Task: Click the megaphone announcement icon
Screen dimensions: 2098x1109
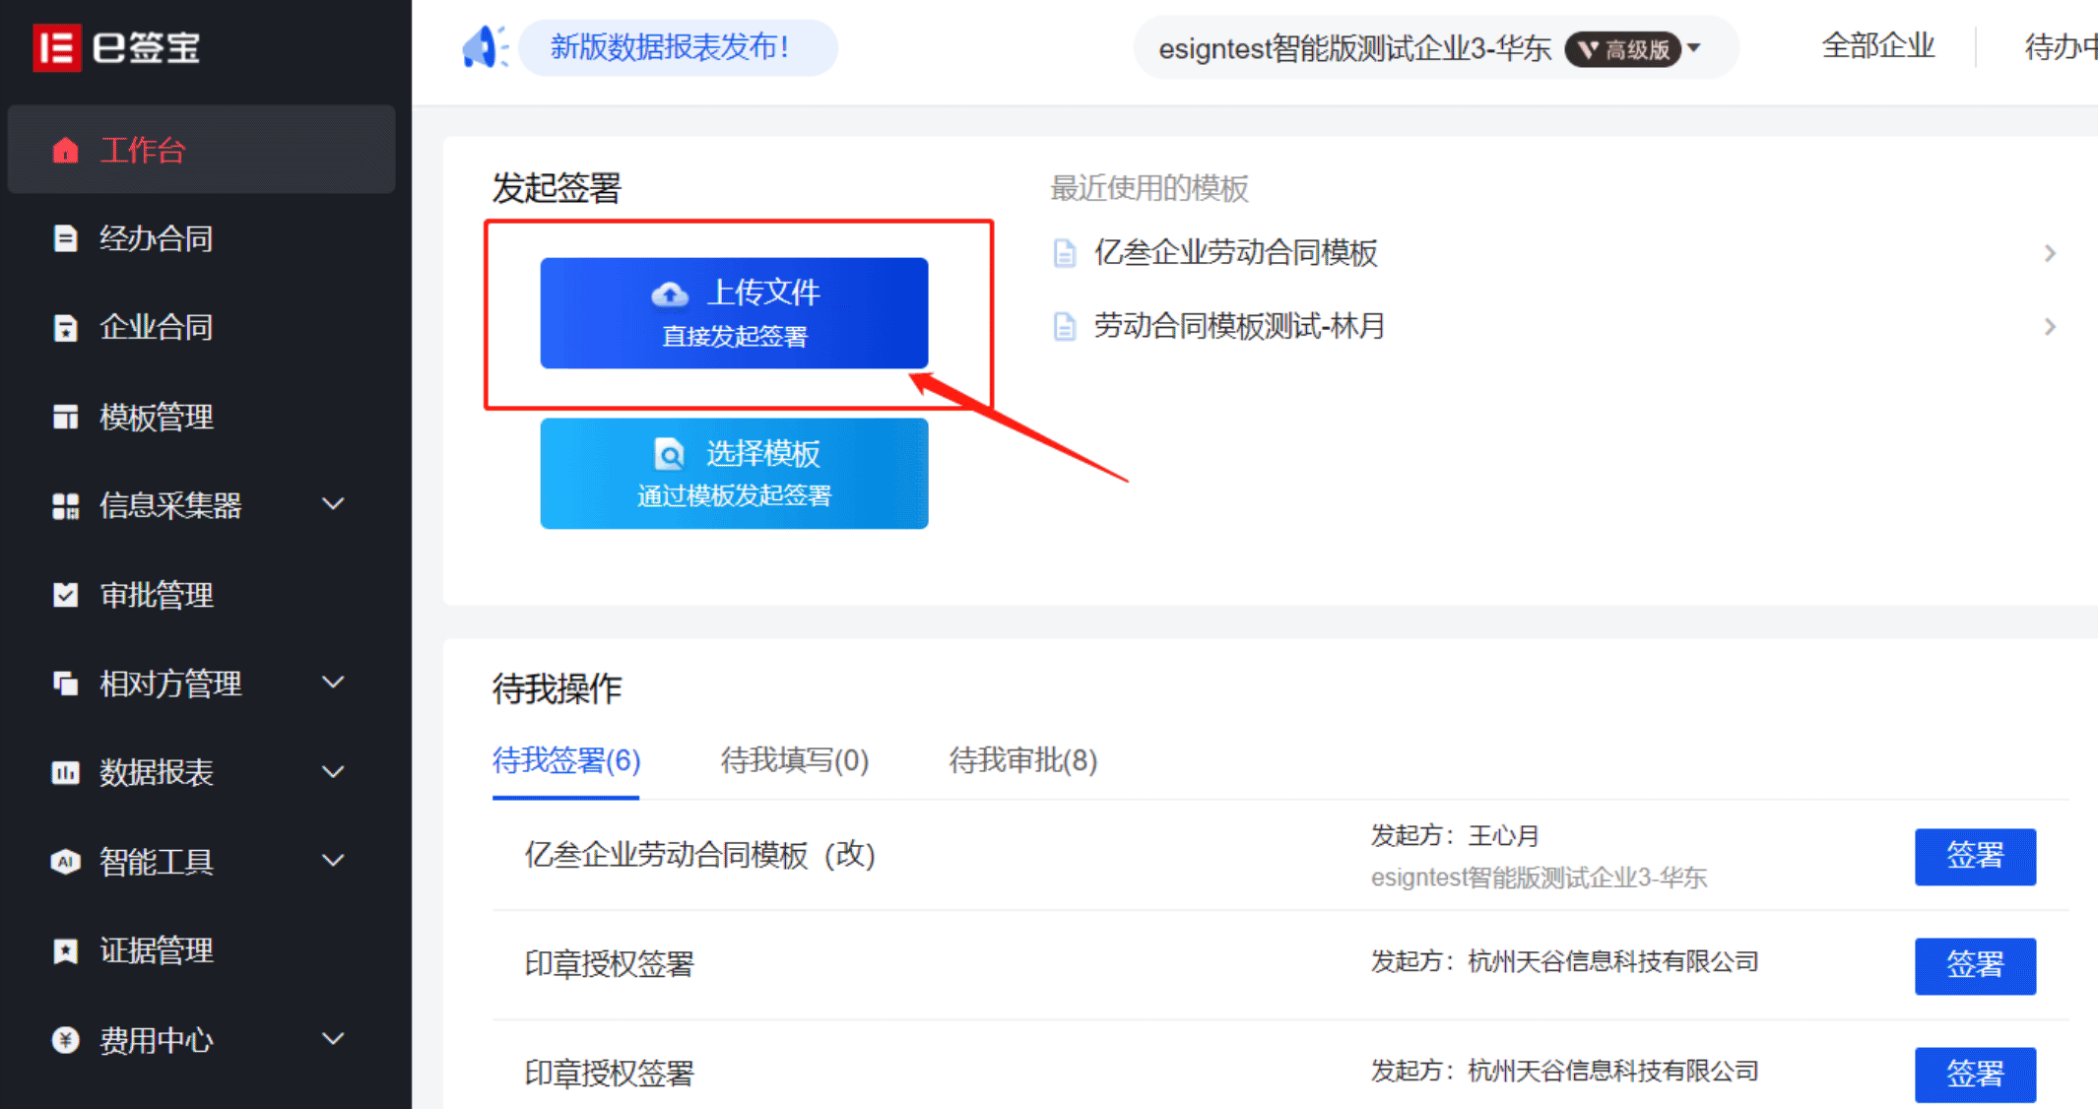Action: click(x=484, y=47)
